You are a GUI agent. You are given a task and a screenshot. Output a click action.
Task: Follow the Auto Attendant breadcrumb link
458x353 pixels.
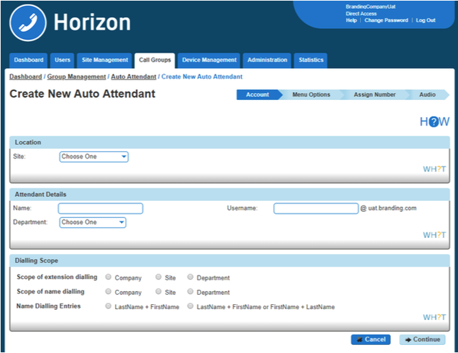pos(133,77)
